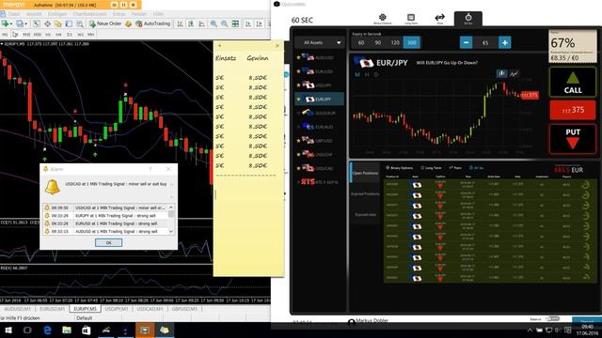602x338 pixels.
Task: Expand the All Assets dropdown
Action: (320, 42)
